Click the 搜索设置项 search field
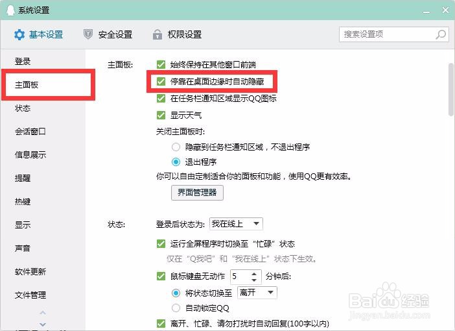The height and width of the screenshot is (331, 455). (x=394, y=34)
